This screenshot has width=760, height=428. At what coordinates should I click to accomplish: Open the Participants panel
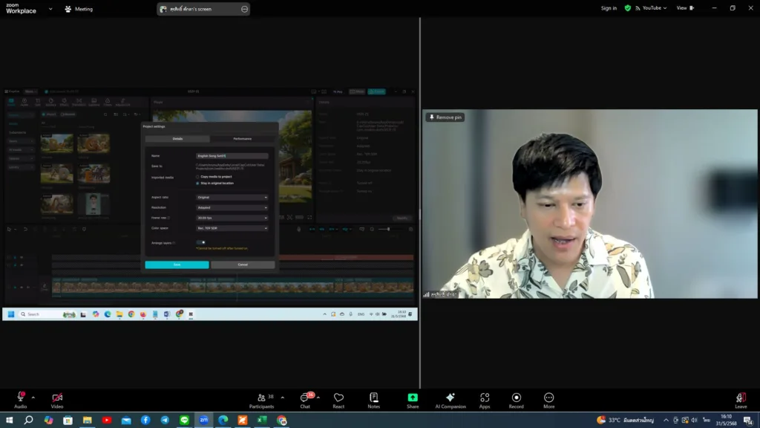(261, 398)
